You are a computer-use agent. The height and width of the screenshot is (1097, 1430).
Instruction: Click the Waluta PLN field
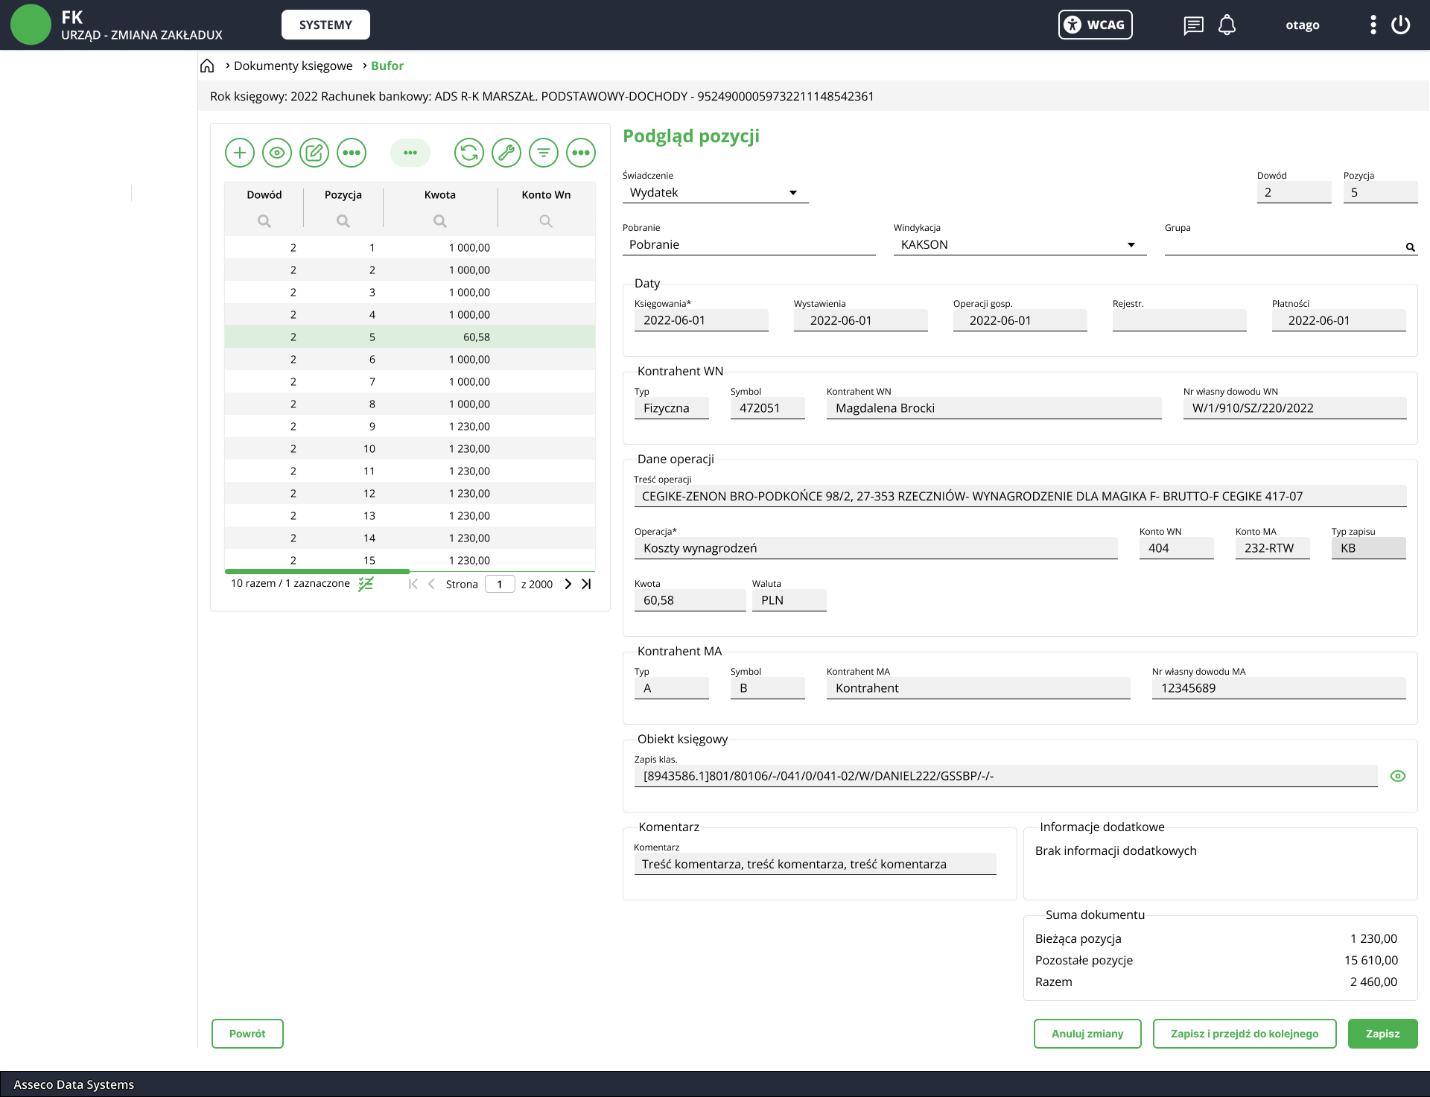tap(789, 600)
